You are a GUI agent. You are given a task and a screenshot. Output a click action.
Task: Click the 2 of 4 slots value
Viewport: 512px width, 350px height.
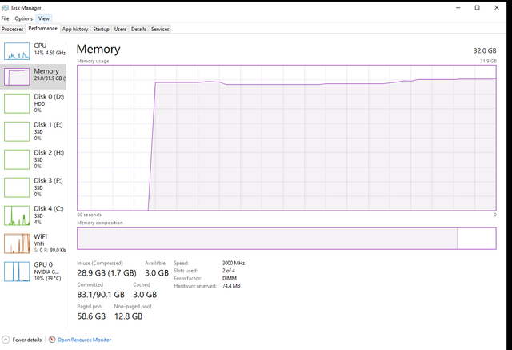(229, 271)
